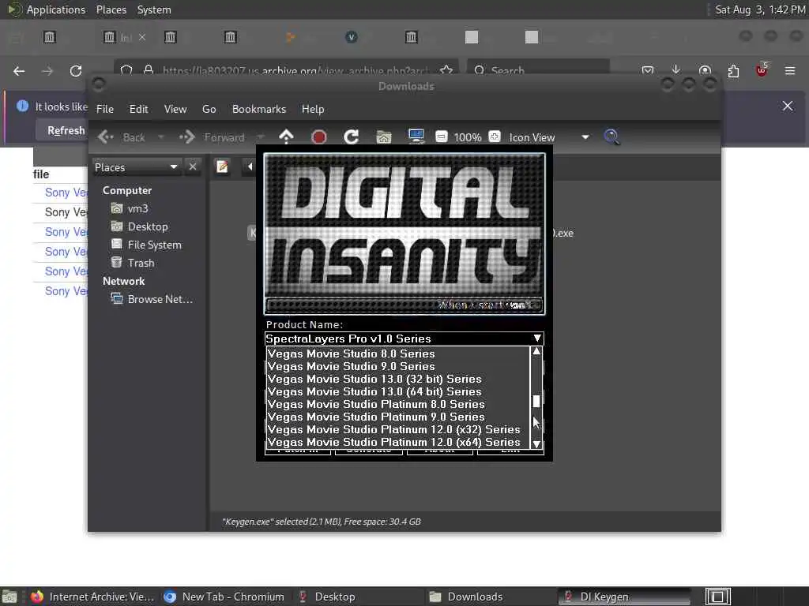Click Firefox back arrow button

[19, 71]
